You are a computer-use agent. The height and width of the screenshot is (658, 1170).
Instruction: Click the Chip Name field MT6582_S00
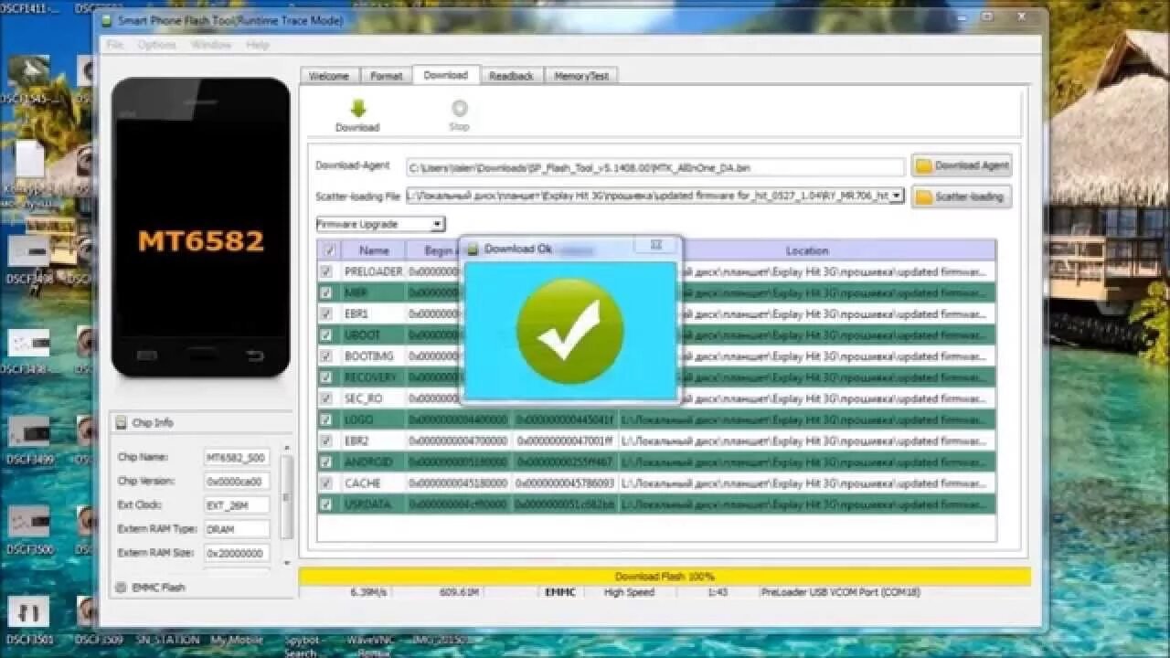(x=237, y=457)
